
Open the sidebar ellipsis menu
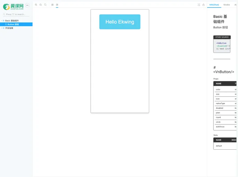click(27, 6)
